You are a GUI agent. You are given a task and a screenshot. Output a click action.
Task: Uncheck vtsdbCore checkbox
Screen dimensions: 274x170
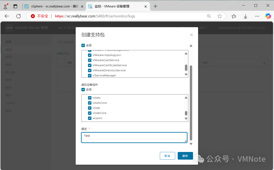click(90, 113)
